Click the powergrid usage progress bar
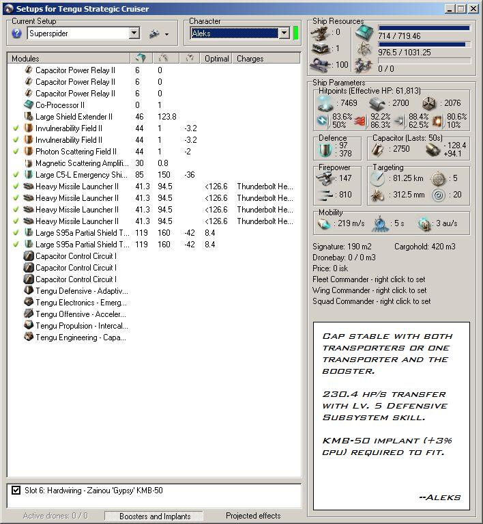This screenshot has height=524, width=483. coord(424,44)
